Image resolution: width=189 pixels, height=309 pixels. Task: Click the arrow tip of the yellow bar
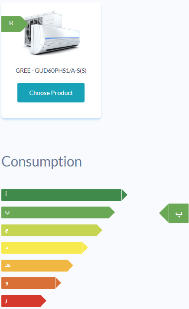(85, 248)
